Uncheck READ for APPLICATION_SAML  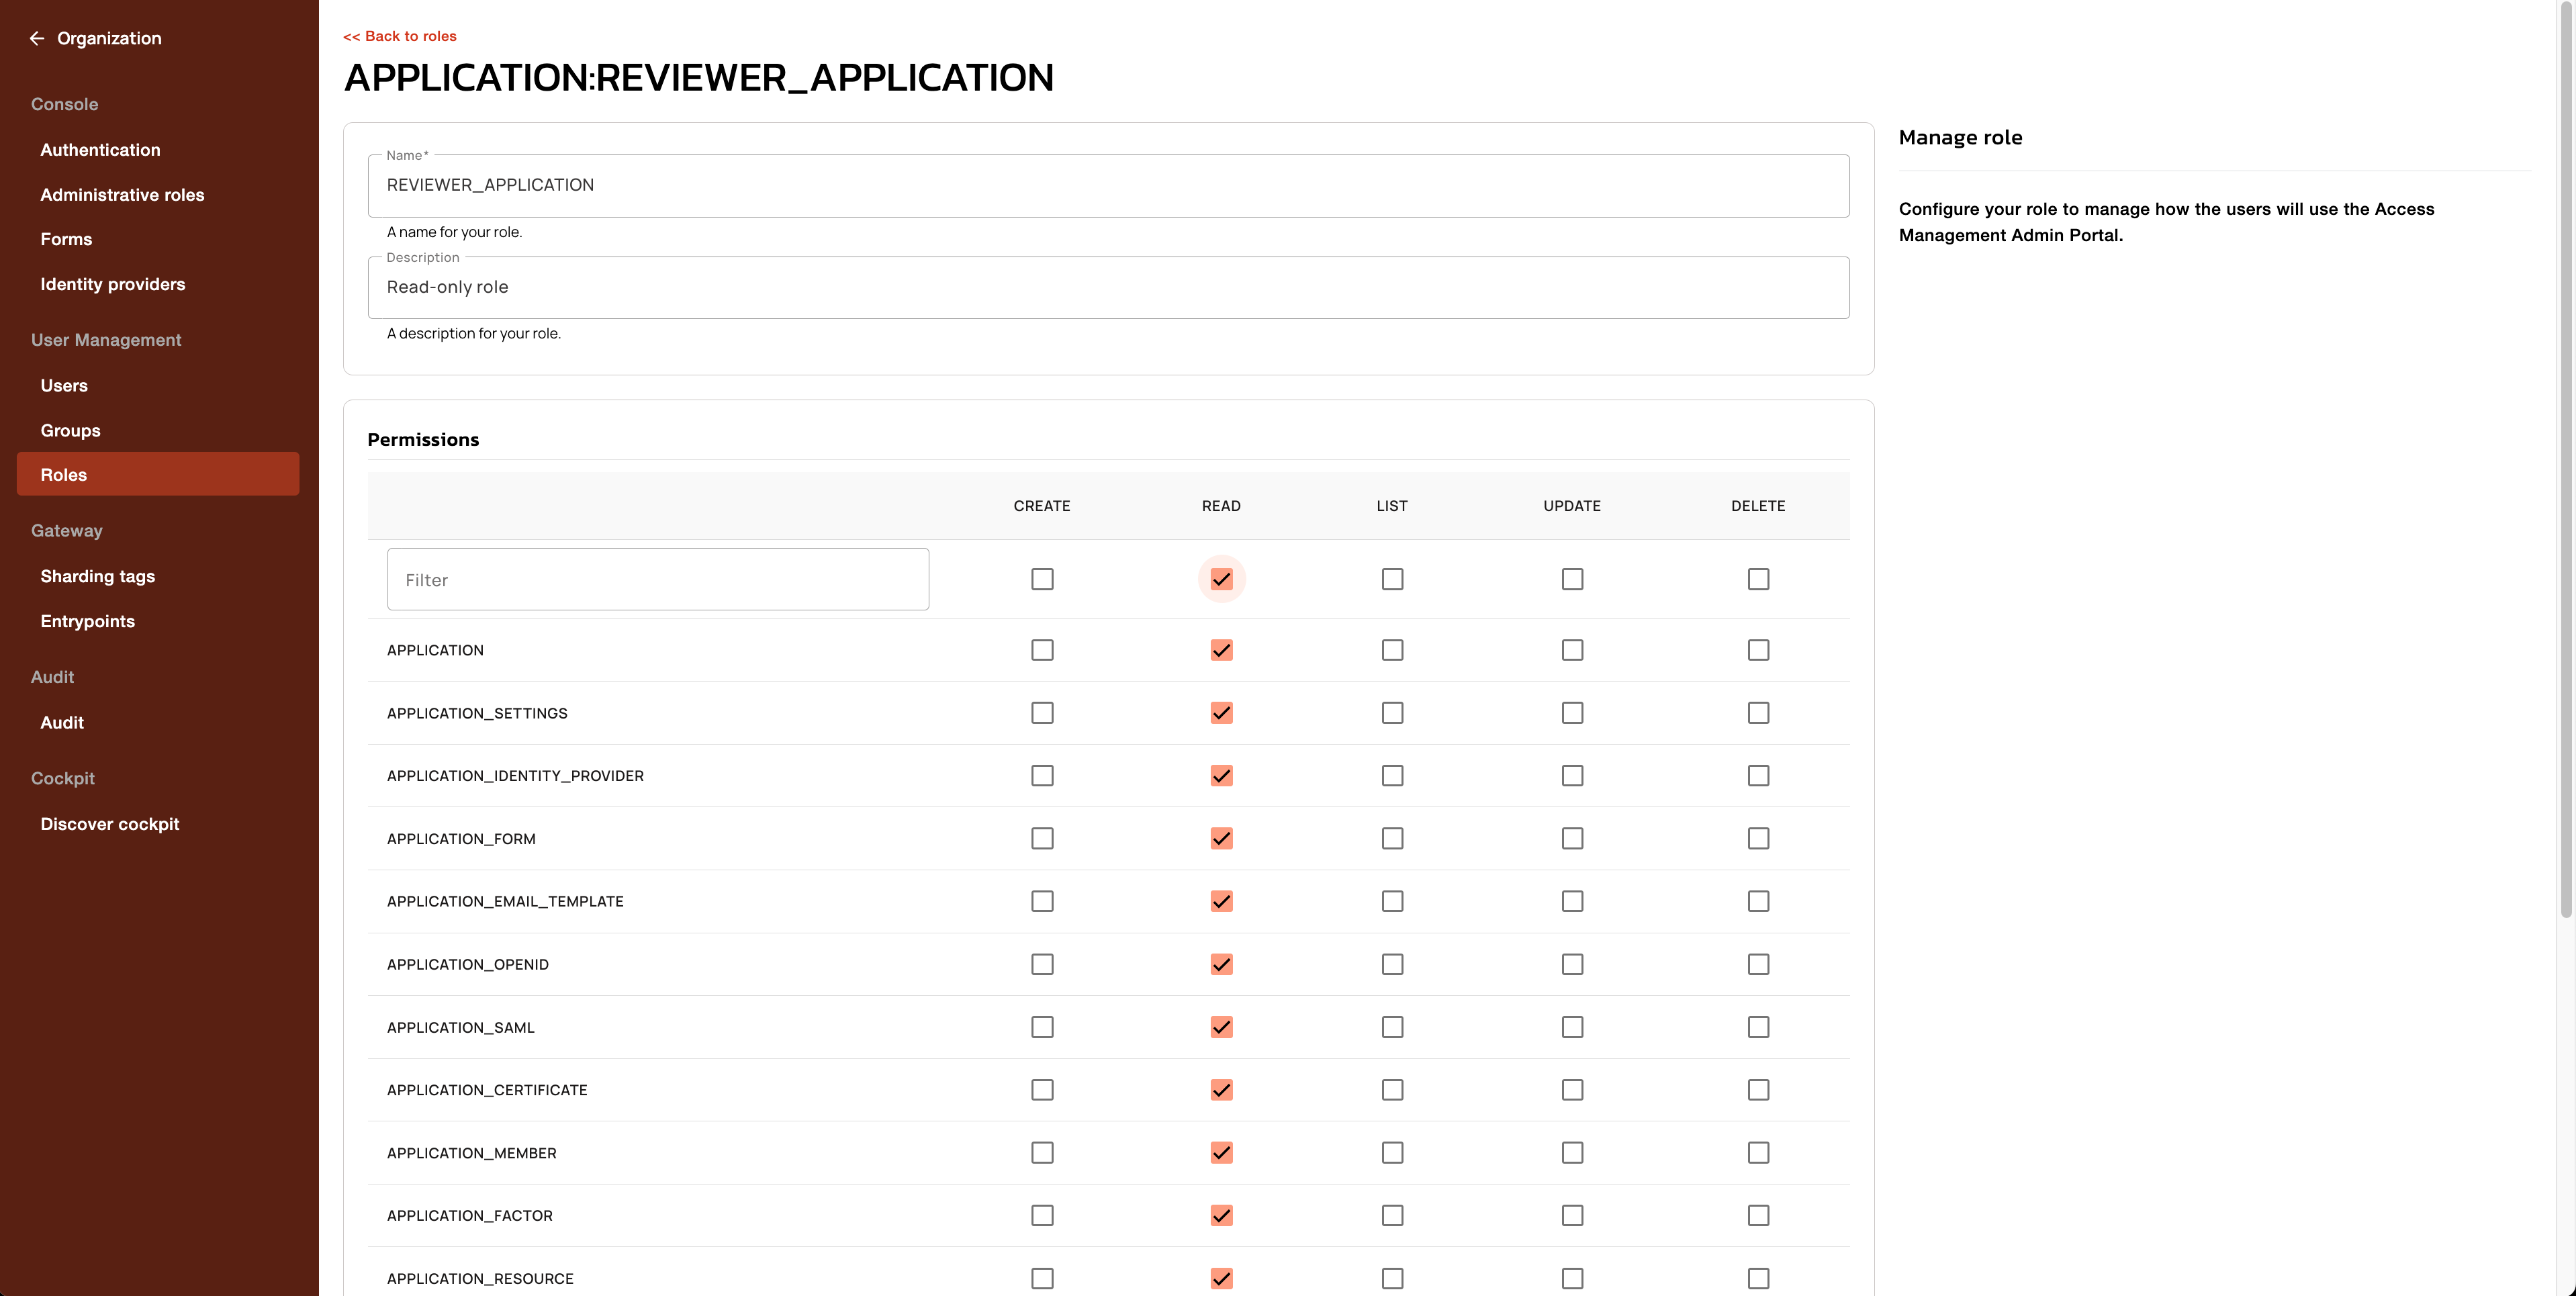pyautogui.click(x=1221, y=1027)
